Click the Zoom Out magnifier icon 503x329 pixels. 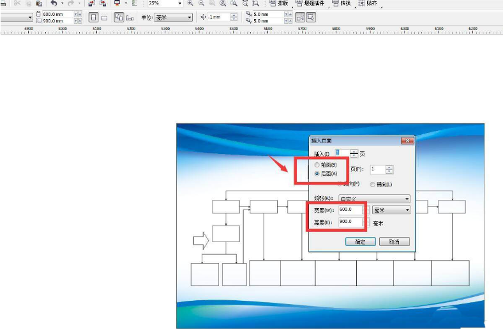[202, 3]
